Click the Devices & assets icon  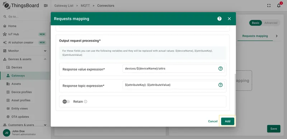click(5, 59)
